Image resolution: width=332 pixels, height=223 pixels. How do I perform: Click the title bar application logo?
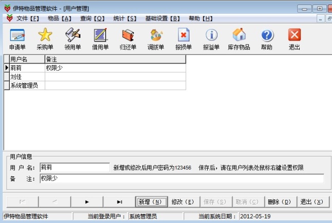click(7, 9)
